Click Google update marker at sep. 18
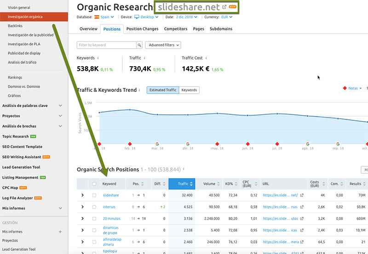The width and height of the screenshot is (368, 254). pyautogui.click(x=338, y=144)
